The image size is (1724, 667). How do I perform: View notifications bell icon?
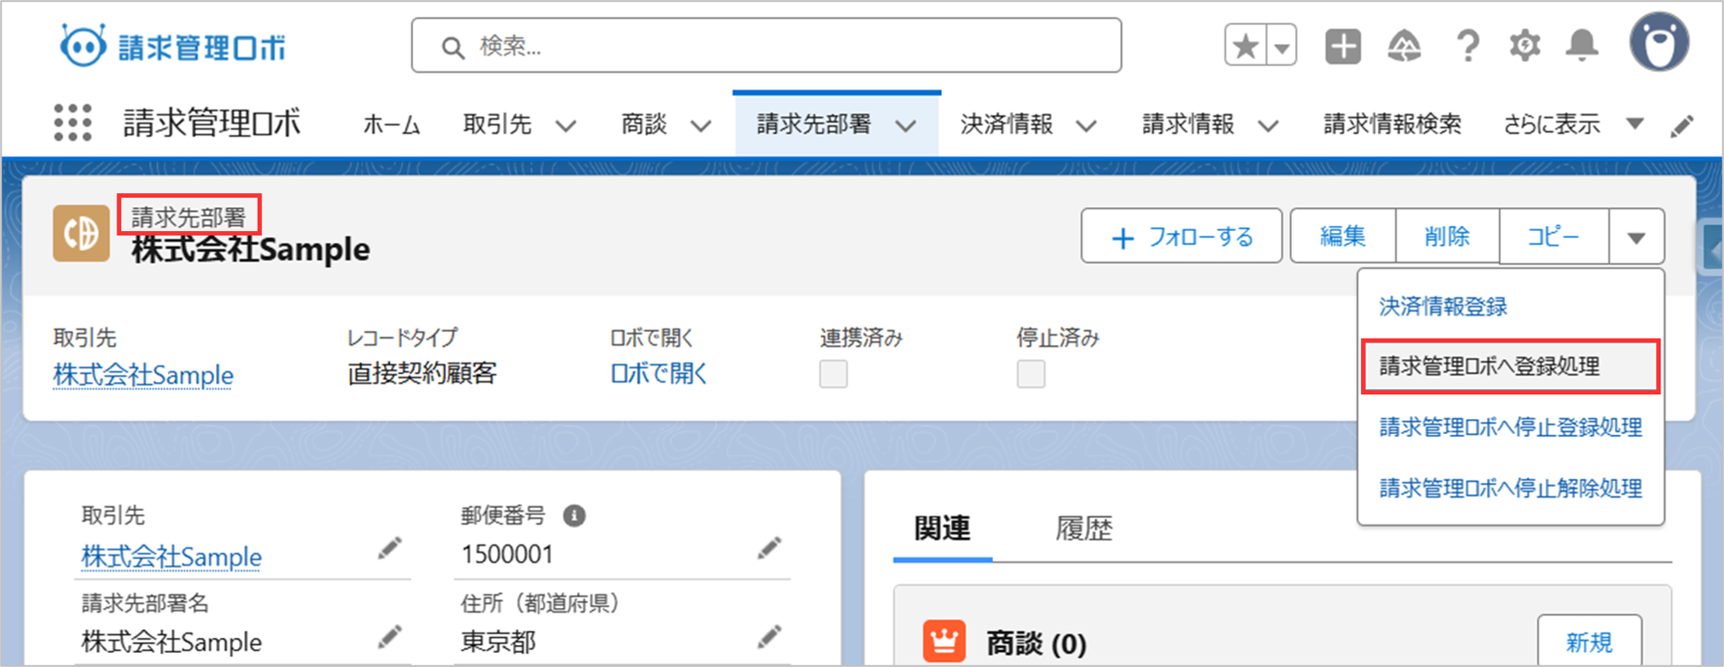point(1582,46)
